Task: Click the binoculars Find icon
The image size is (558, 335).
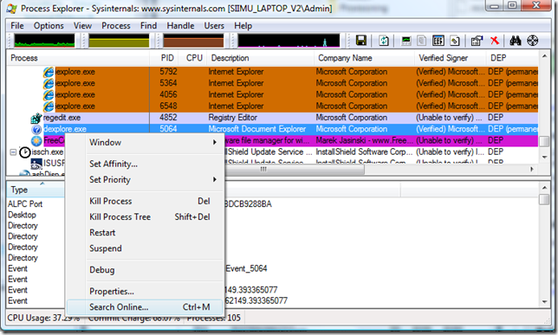Action: coord(515,41)
